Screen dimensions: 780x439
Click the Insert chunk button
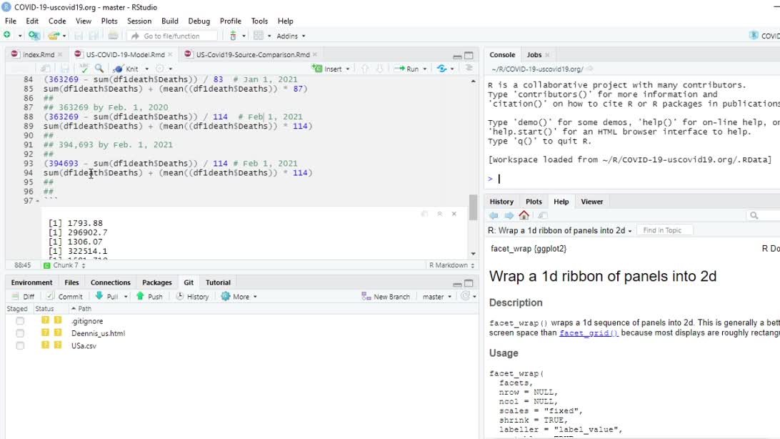click(x=327, y=69)
